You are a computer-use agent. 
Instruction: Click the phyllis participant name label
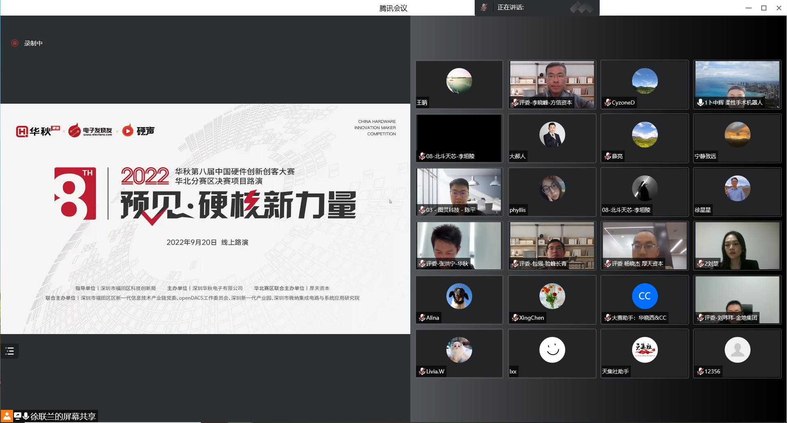coord(517,210)
